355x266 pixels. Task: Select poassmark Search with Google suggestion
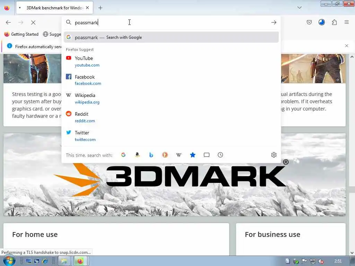(x=171, y=37)
